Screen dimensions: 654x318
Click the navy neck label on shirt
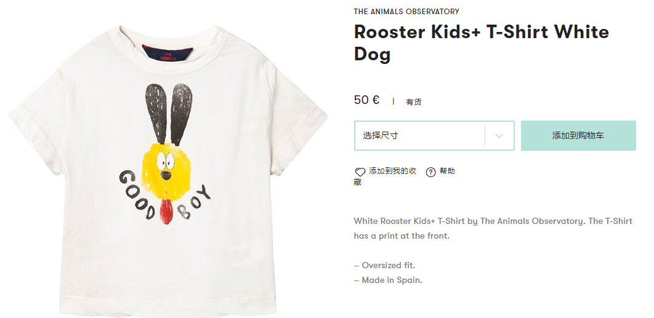tap(168, 54)
